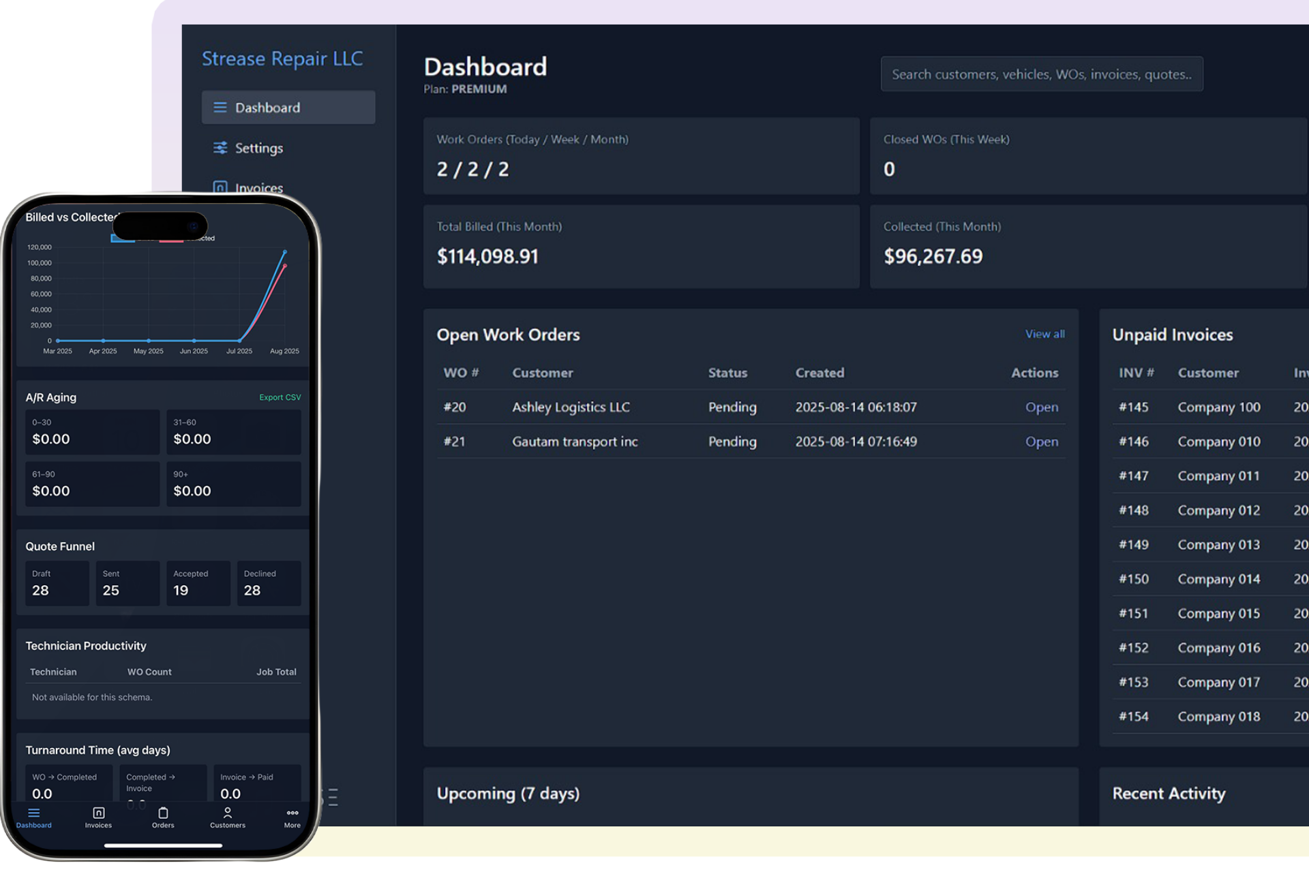The width and height of the screenshot is (1309, 872).
Task: Click the Accepted quotes card showing 19
Action: (198, 583)
